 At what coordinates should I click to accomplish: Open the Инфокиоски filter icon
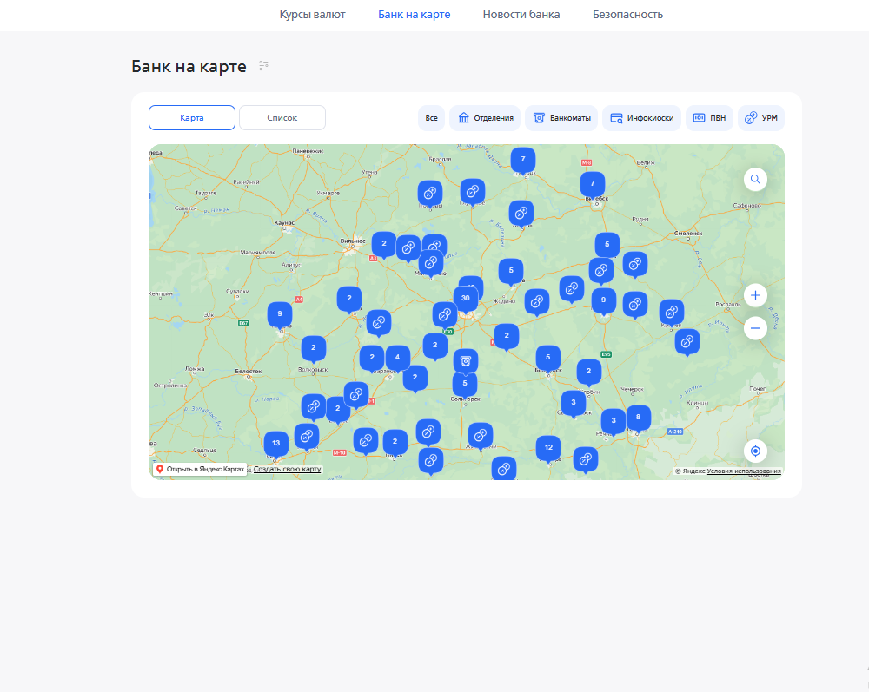[x=615, y=118]
